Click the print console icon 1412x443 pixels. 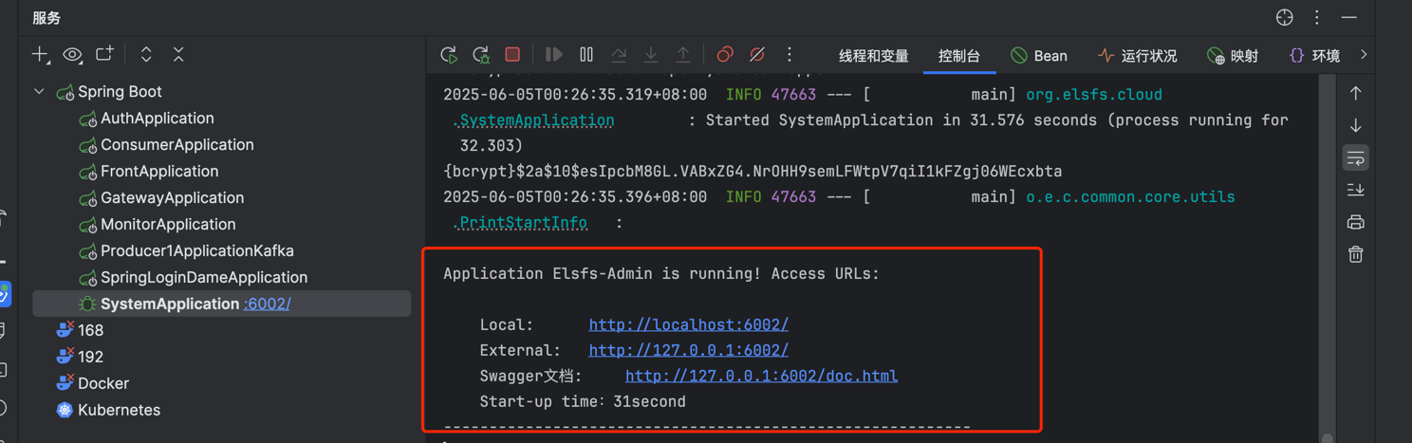coord(1355,222)
